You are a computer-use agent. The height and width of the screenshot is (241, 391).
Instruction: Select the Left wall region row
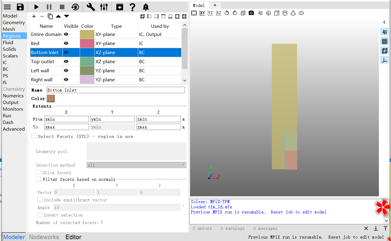(46, 71)
